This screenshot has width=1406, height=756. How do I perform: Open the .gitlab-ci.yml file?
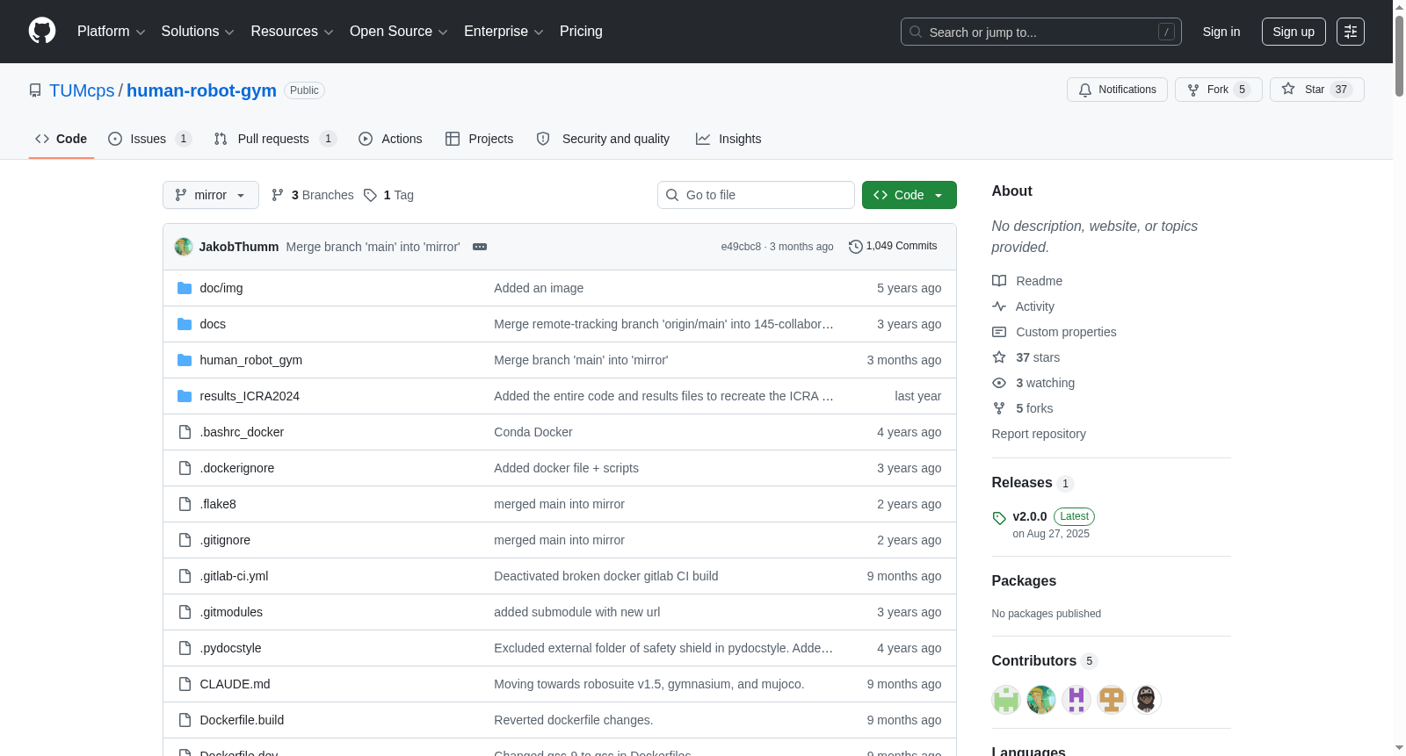(x=234, y=576)
